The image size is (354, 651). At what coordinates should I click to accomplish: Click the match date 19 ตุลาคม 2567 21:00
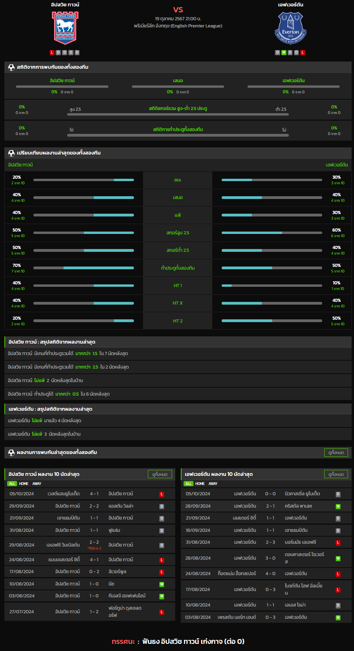178,19
